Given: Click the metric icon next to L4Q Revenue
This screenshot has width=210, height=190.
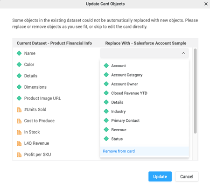Looking at the screenshot, I should pos(19,143).
